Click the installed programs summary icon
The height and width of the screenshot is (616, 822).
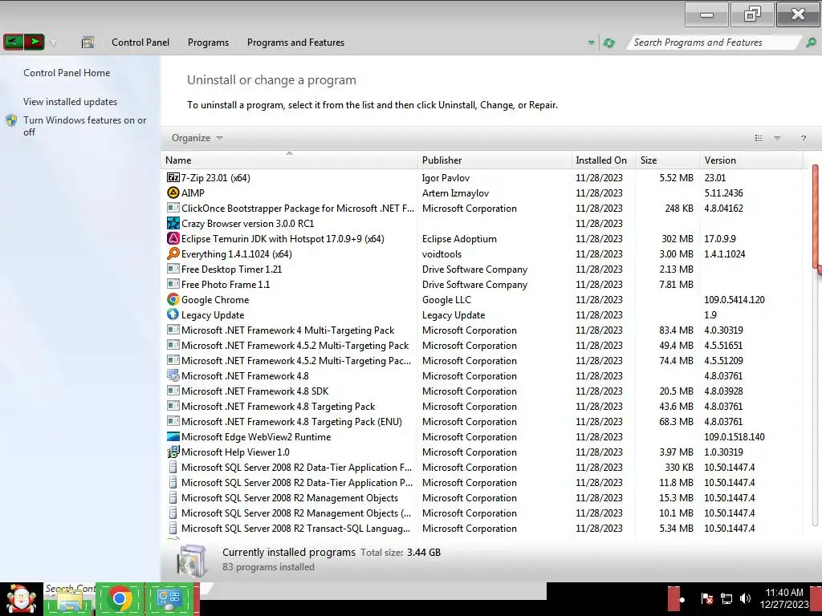click(x=191, y=560)
